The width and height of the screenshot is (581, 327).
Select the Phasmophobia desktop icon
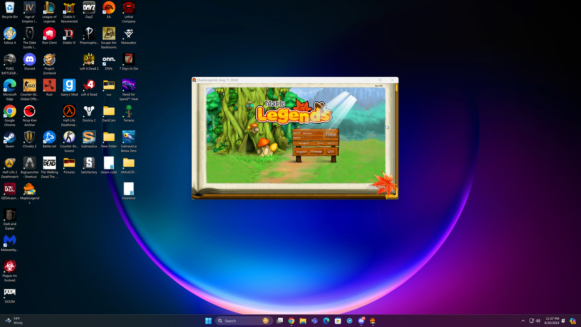pyautogui.click(x=89, y=36)
